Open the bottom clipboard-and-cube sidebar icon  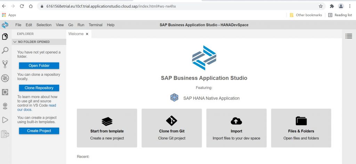5,134
